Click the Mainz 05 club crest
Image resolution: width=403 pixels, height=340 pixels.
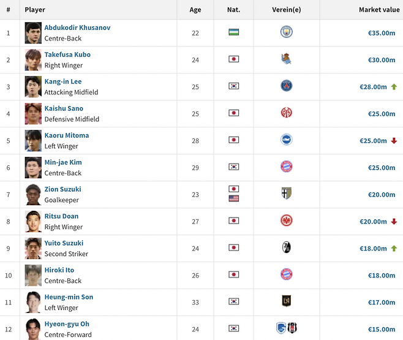tap(287, 113)
